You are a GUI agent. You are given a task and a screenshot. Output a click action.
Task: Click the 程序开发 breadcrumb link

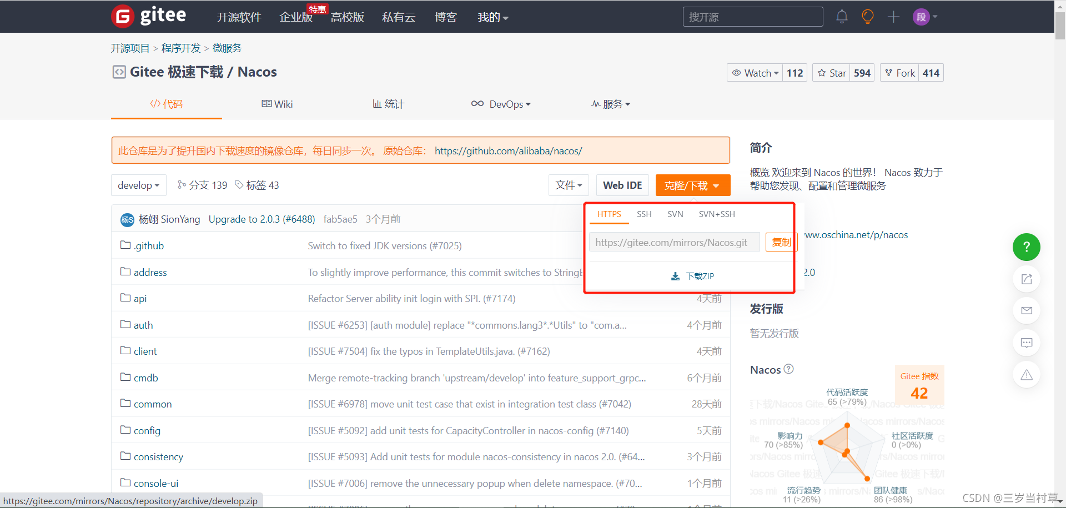181,48
